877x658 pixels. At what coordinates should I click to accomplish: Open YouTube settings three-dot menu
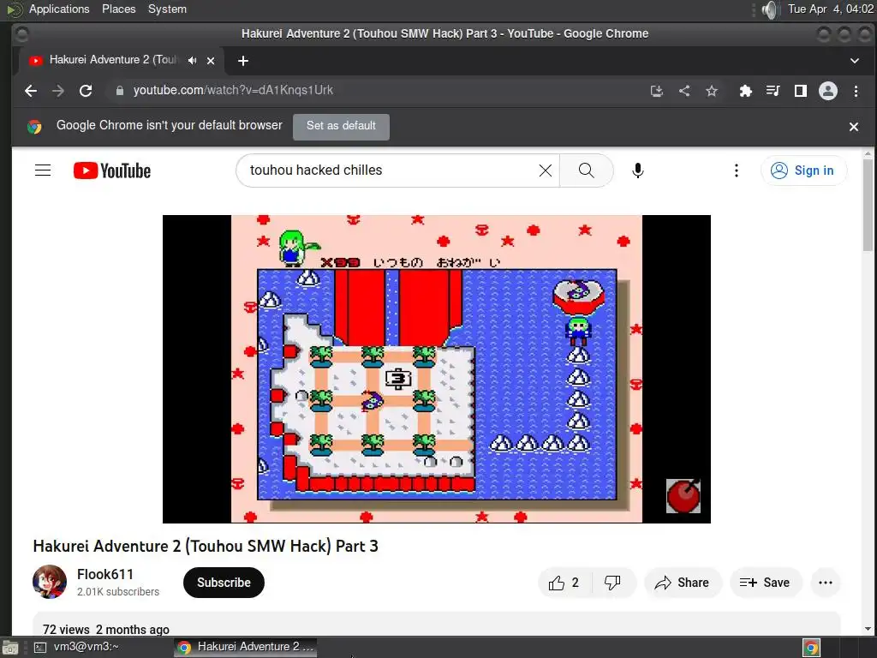point(736,170)
